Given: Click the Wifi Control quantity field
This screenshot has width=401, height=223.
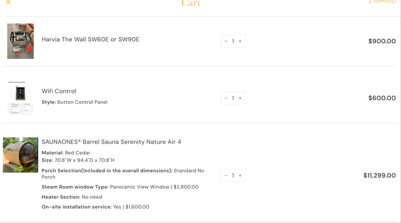Looking at the screenshot, I should (233, 98).
